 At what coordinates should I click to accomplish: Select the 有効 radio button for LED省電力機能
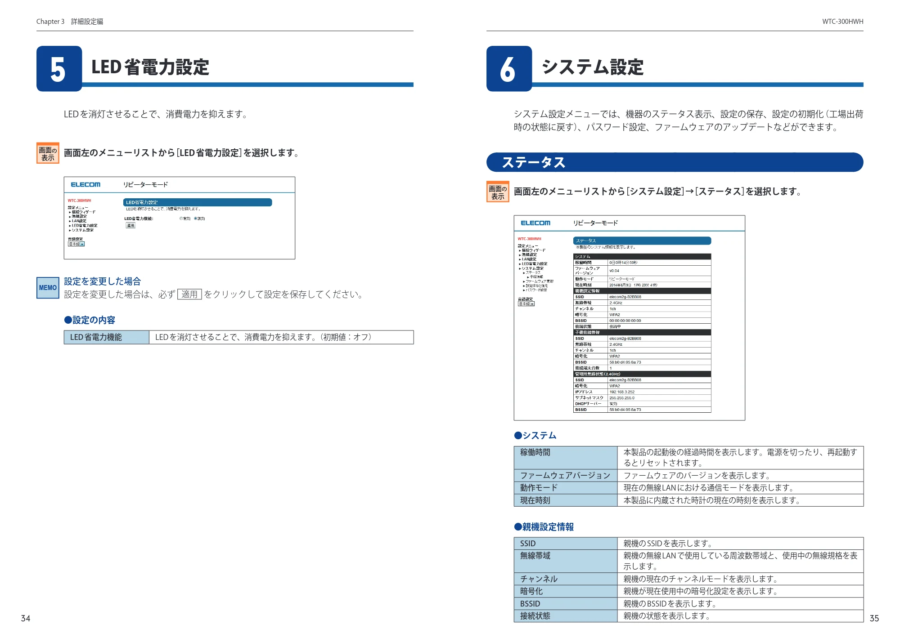click(181, 219)
